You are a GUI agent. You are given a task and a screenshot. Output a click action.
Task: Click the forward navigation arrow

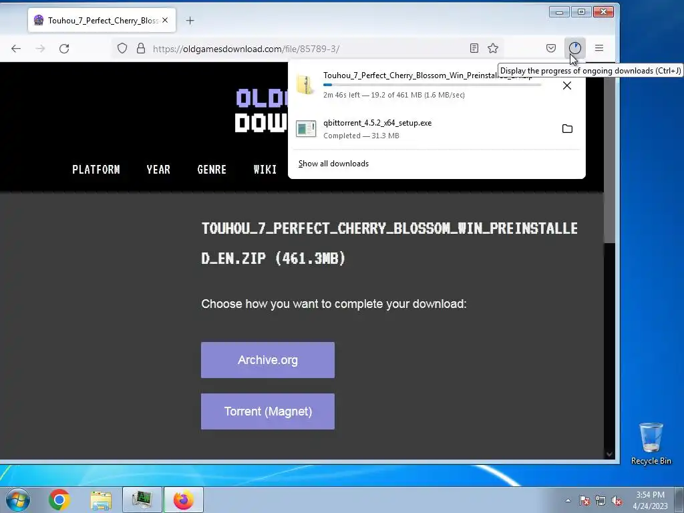[x=40, y=48]
